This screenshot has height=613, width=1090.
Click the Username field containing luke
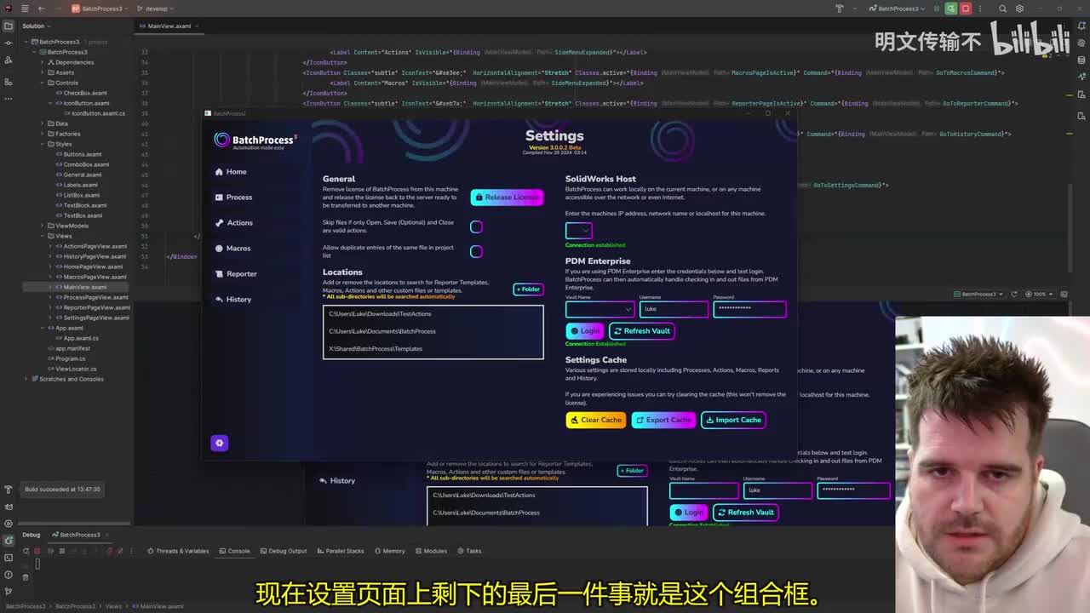coord(674,309)
